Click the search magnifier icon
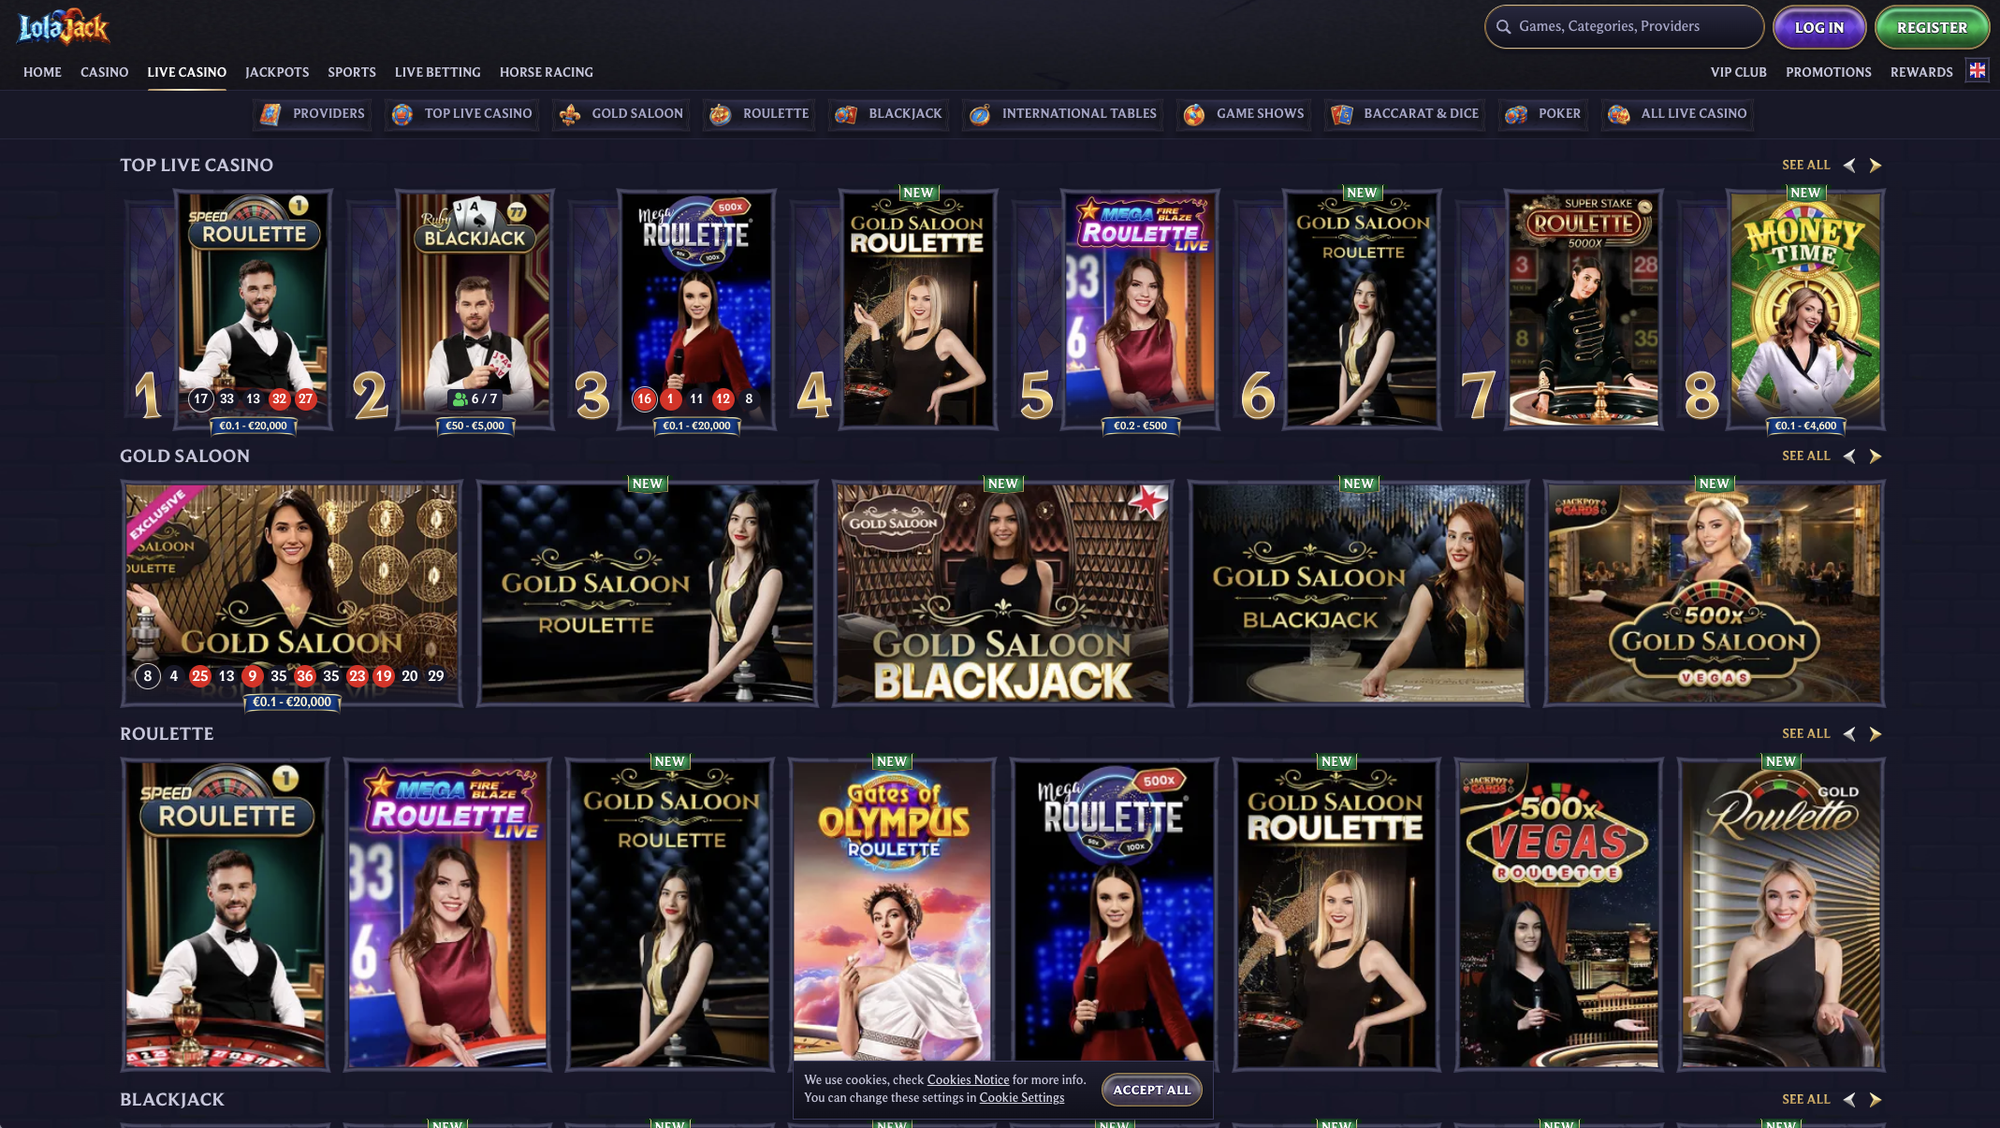 (1503, 27)
